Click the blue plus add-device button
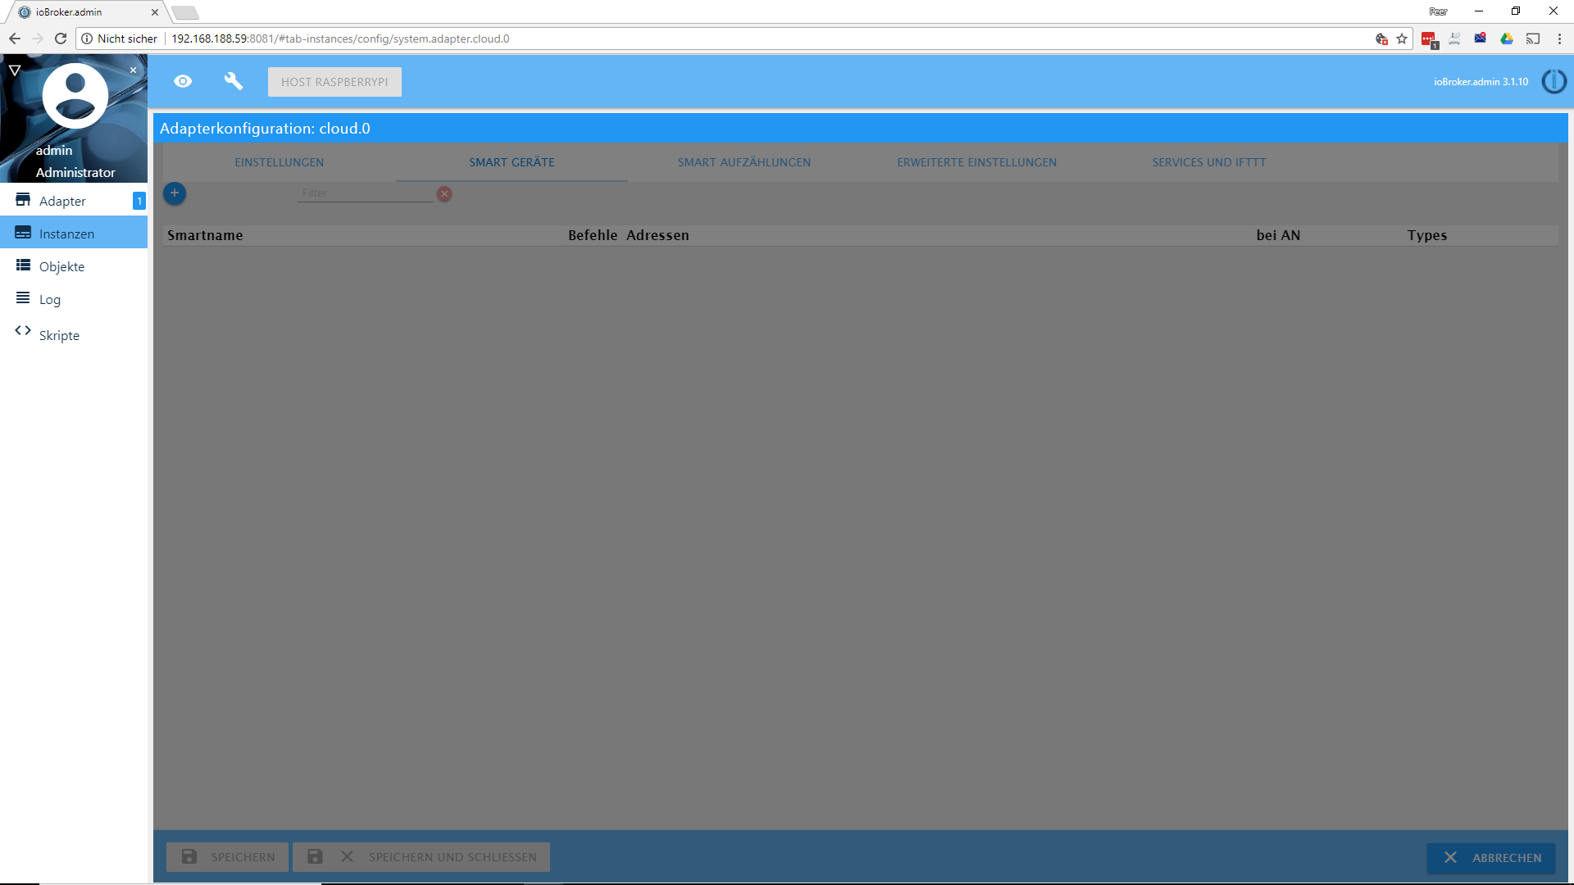 click(x=175, y=193)
